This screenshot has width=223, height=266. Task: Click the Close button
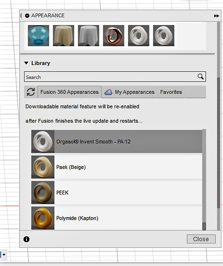tap(201, 239)
